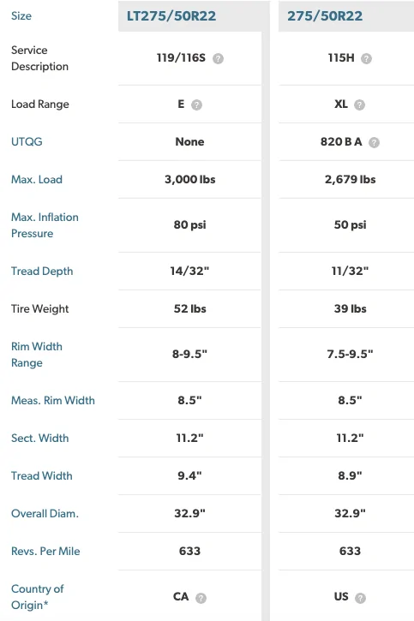The width and height of the screenshot is (414, 621).
Task: Open the UTQG definition link
Action: click(x=27, y=141)
